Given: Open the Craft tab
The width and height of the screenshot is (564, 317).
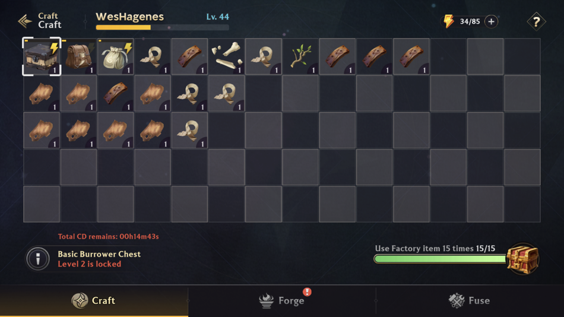Looking at the screenshot, I should pyautogui.click(x=94, y=301).
